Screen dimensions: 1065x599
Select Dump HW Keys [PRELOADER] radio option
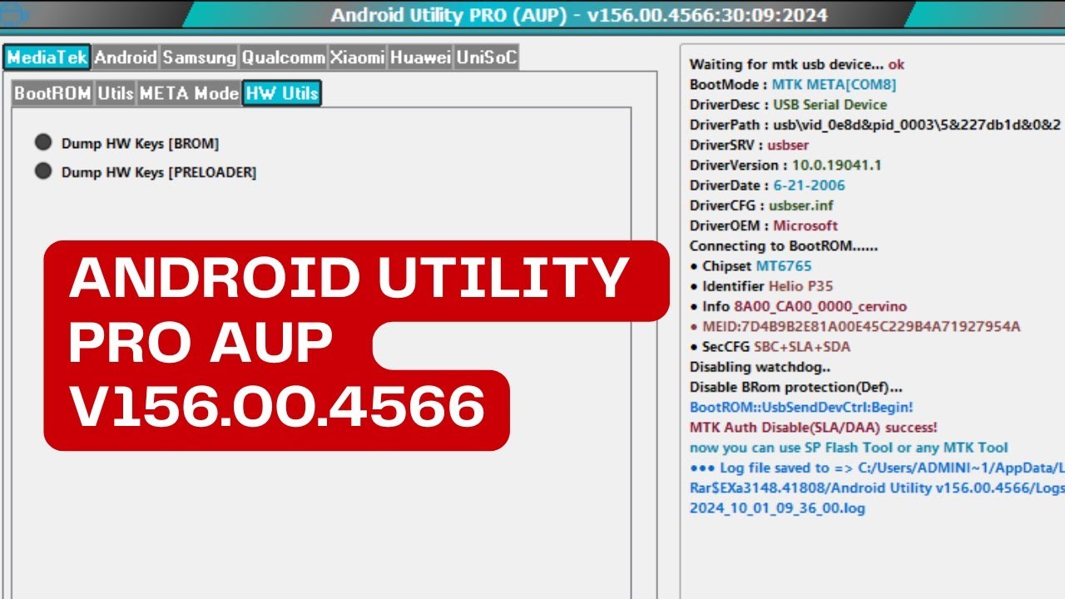(146, 172)
